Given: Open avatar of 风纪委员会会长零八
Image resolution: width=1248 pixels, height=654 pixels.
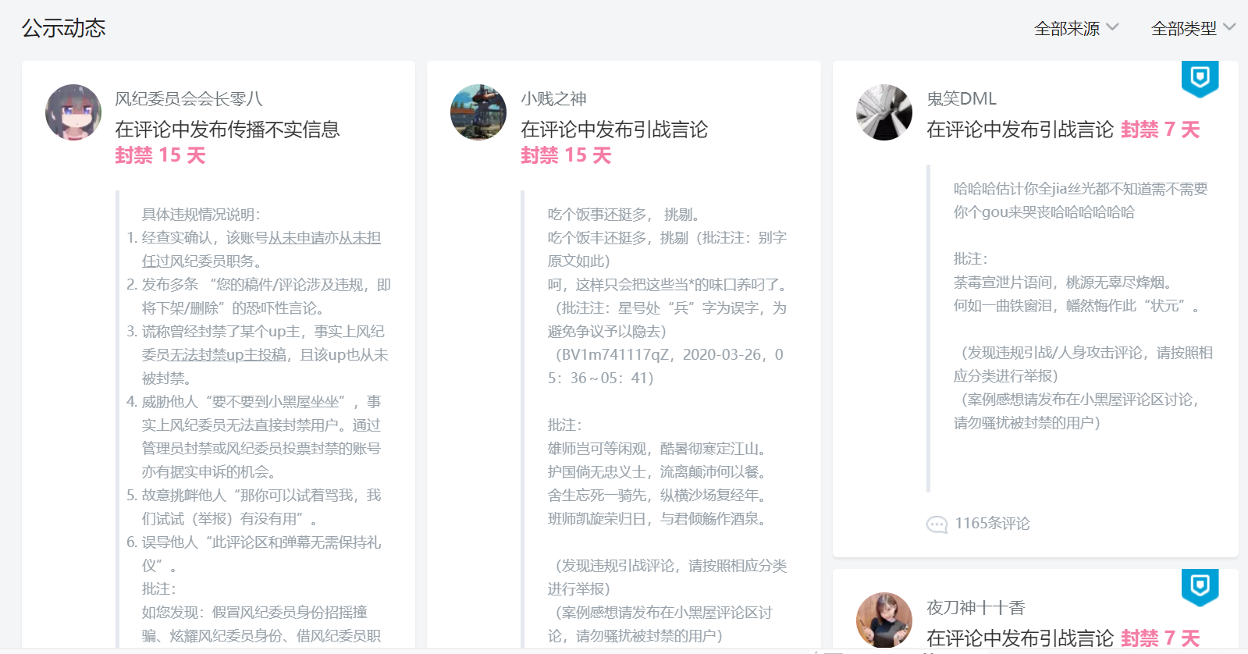Looking at the screenshot, I should pyautogui.click(x=73, y=112).
